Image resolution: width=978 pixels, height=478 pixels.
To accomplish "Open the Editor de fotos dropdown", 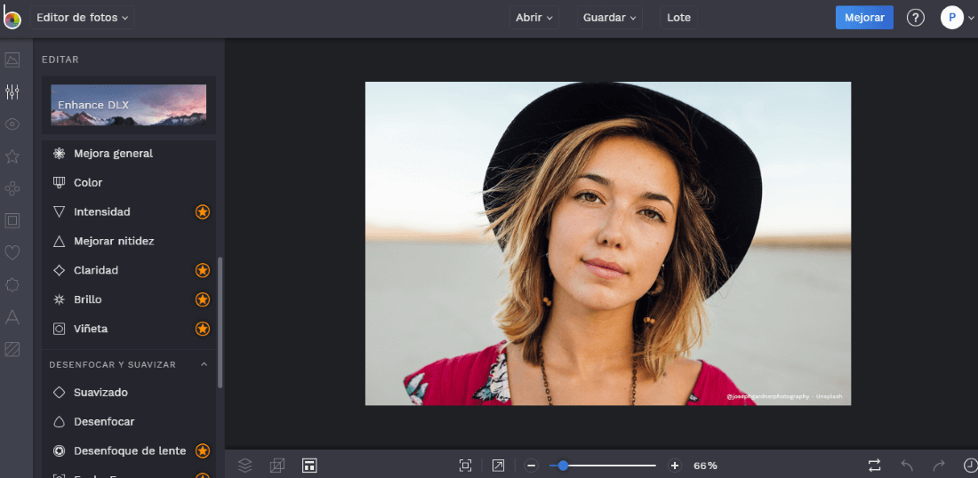I will click(82, 18).
